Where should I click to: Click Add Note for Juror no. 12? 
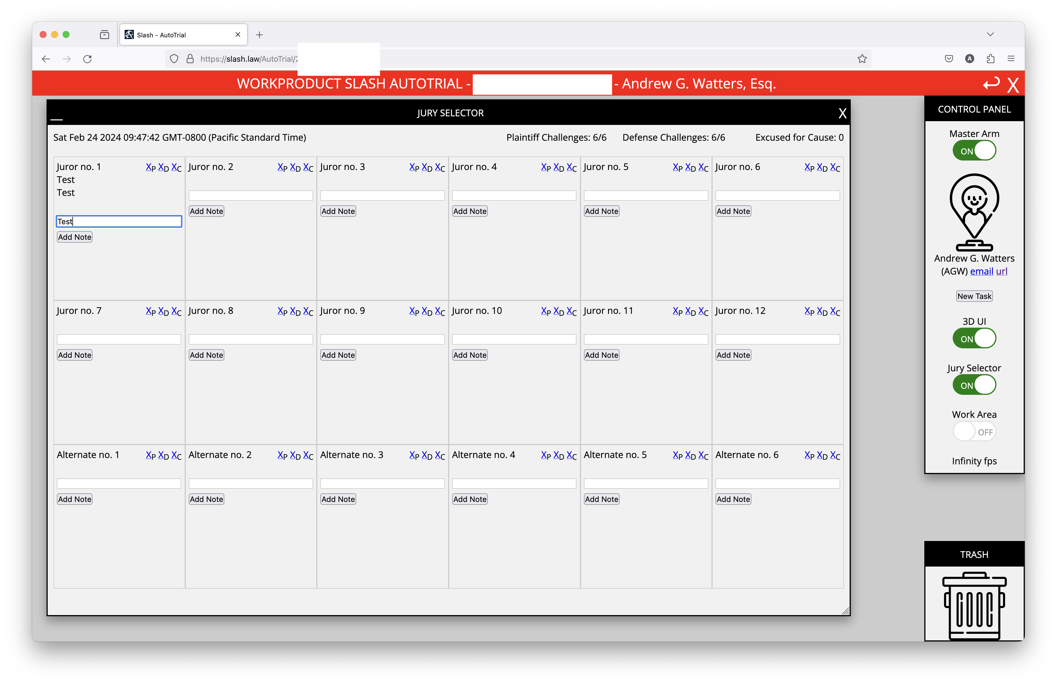(733, 355)
